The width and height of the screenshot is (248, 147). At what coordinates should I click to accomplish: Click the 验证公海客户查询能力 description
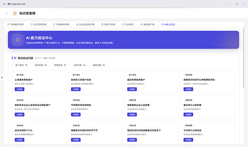point(24,84)
